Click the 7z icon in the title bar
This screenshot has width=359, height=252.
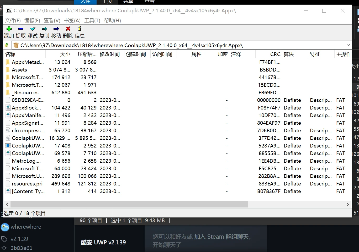coord(9,11)
